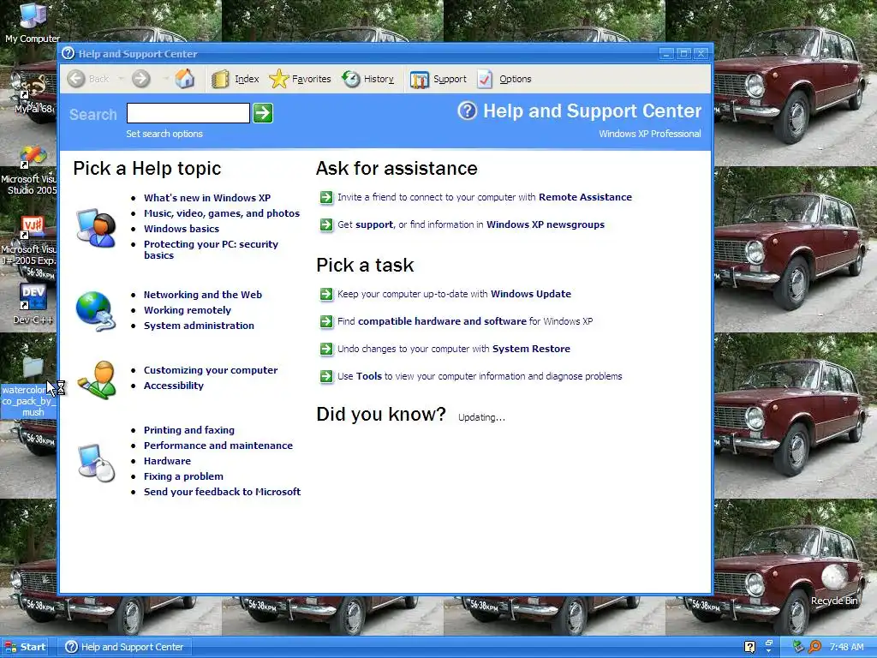877x658 pixels.
Task: Open What's new in Windows XP
Action: pyautogui.click(x=207, y=198)
